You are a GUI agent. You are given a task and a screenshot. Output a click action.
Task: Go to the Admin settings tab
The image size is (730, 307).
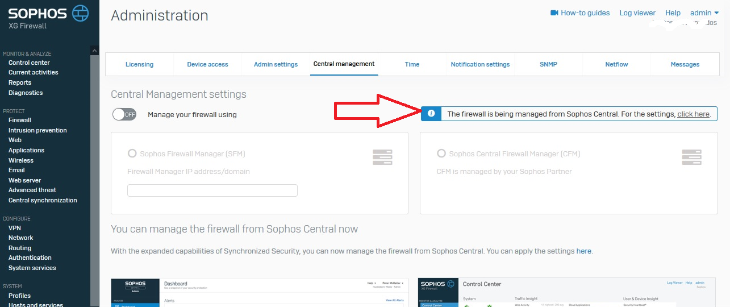click(x=276, y=64)
